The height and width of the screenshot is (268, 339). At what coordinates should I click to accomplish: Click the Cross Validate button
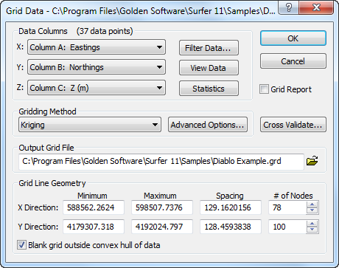[293, 125]
